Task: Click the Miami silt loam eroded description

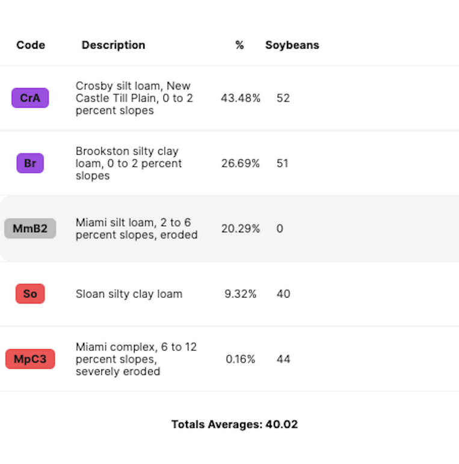Action: tap(137, 229)
